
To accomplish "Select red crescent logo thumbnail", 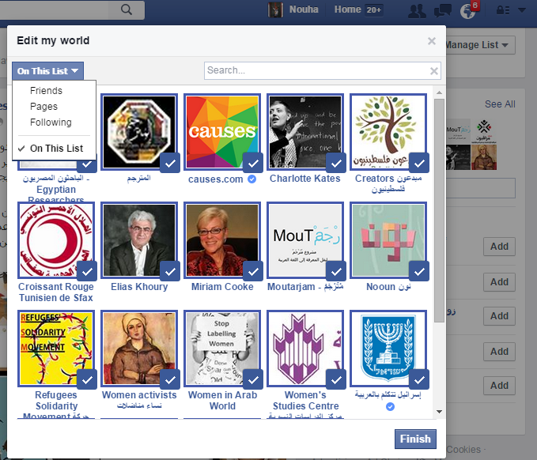I will pos(56,240).
